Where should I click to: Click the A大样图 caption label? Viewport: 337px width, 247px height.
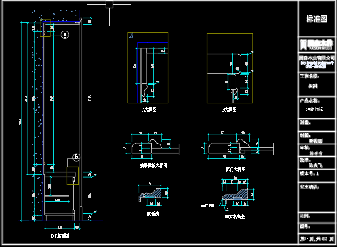[x=148, y=110]
